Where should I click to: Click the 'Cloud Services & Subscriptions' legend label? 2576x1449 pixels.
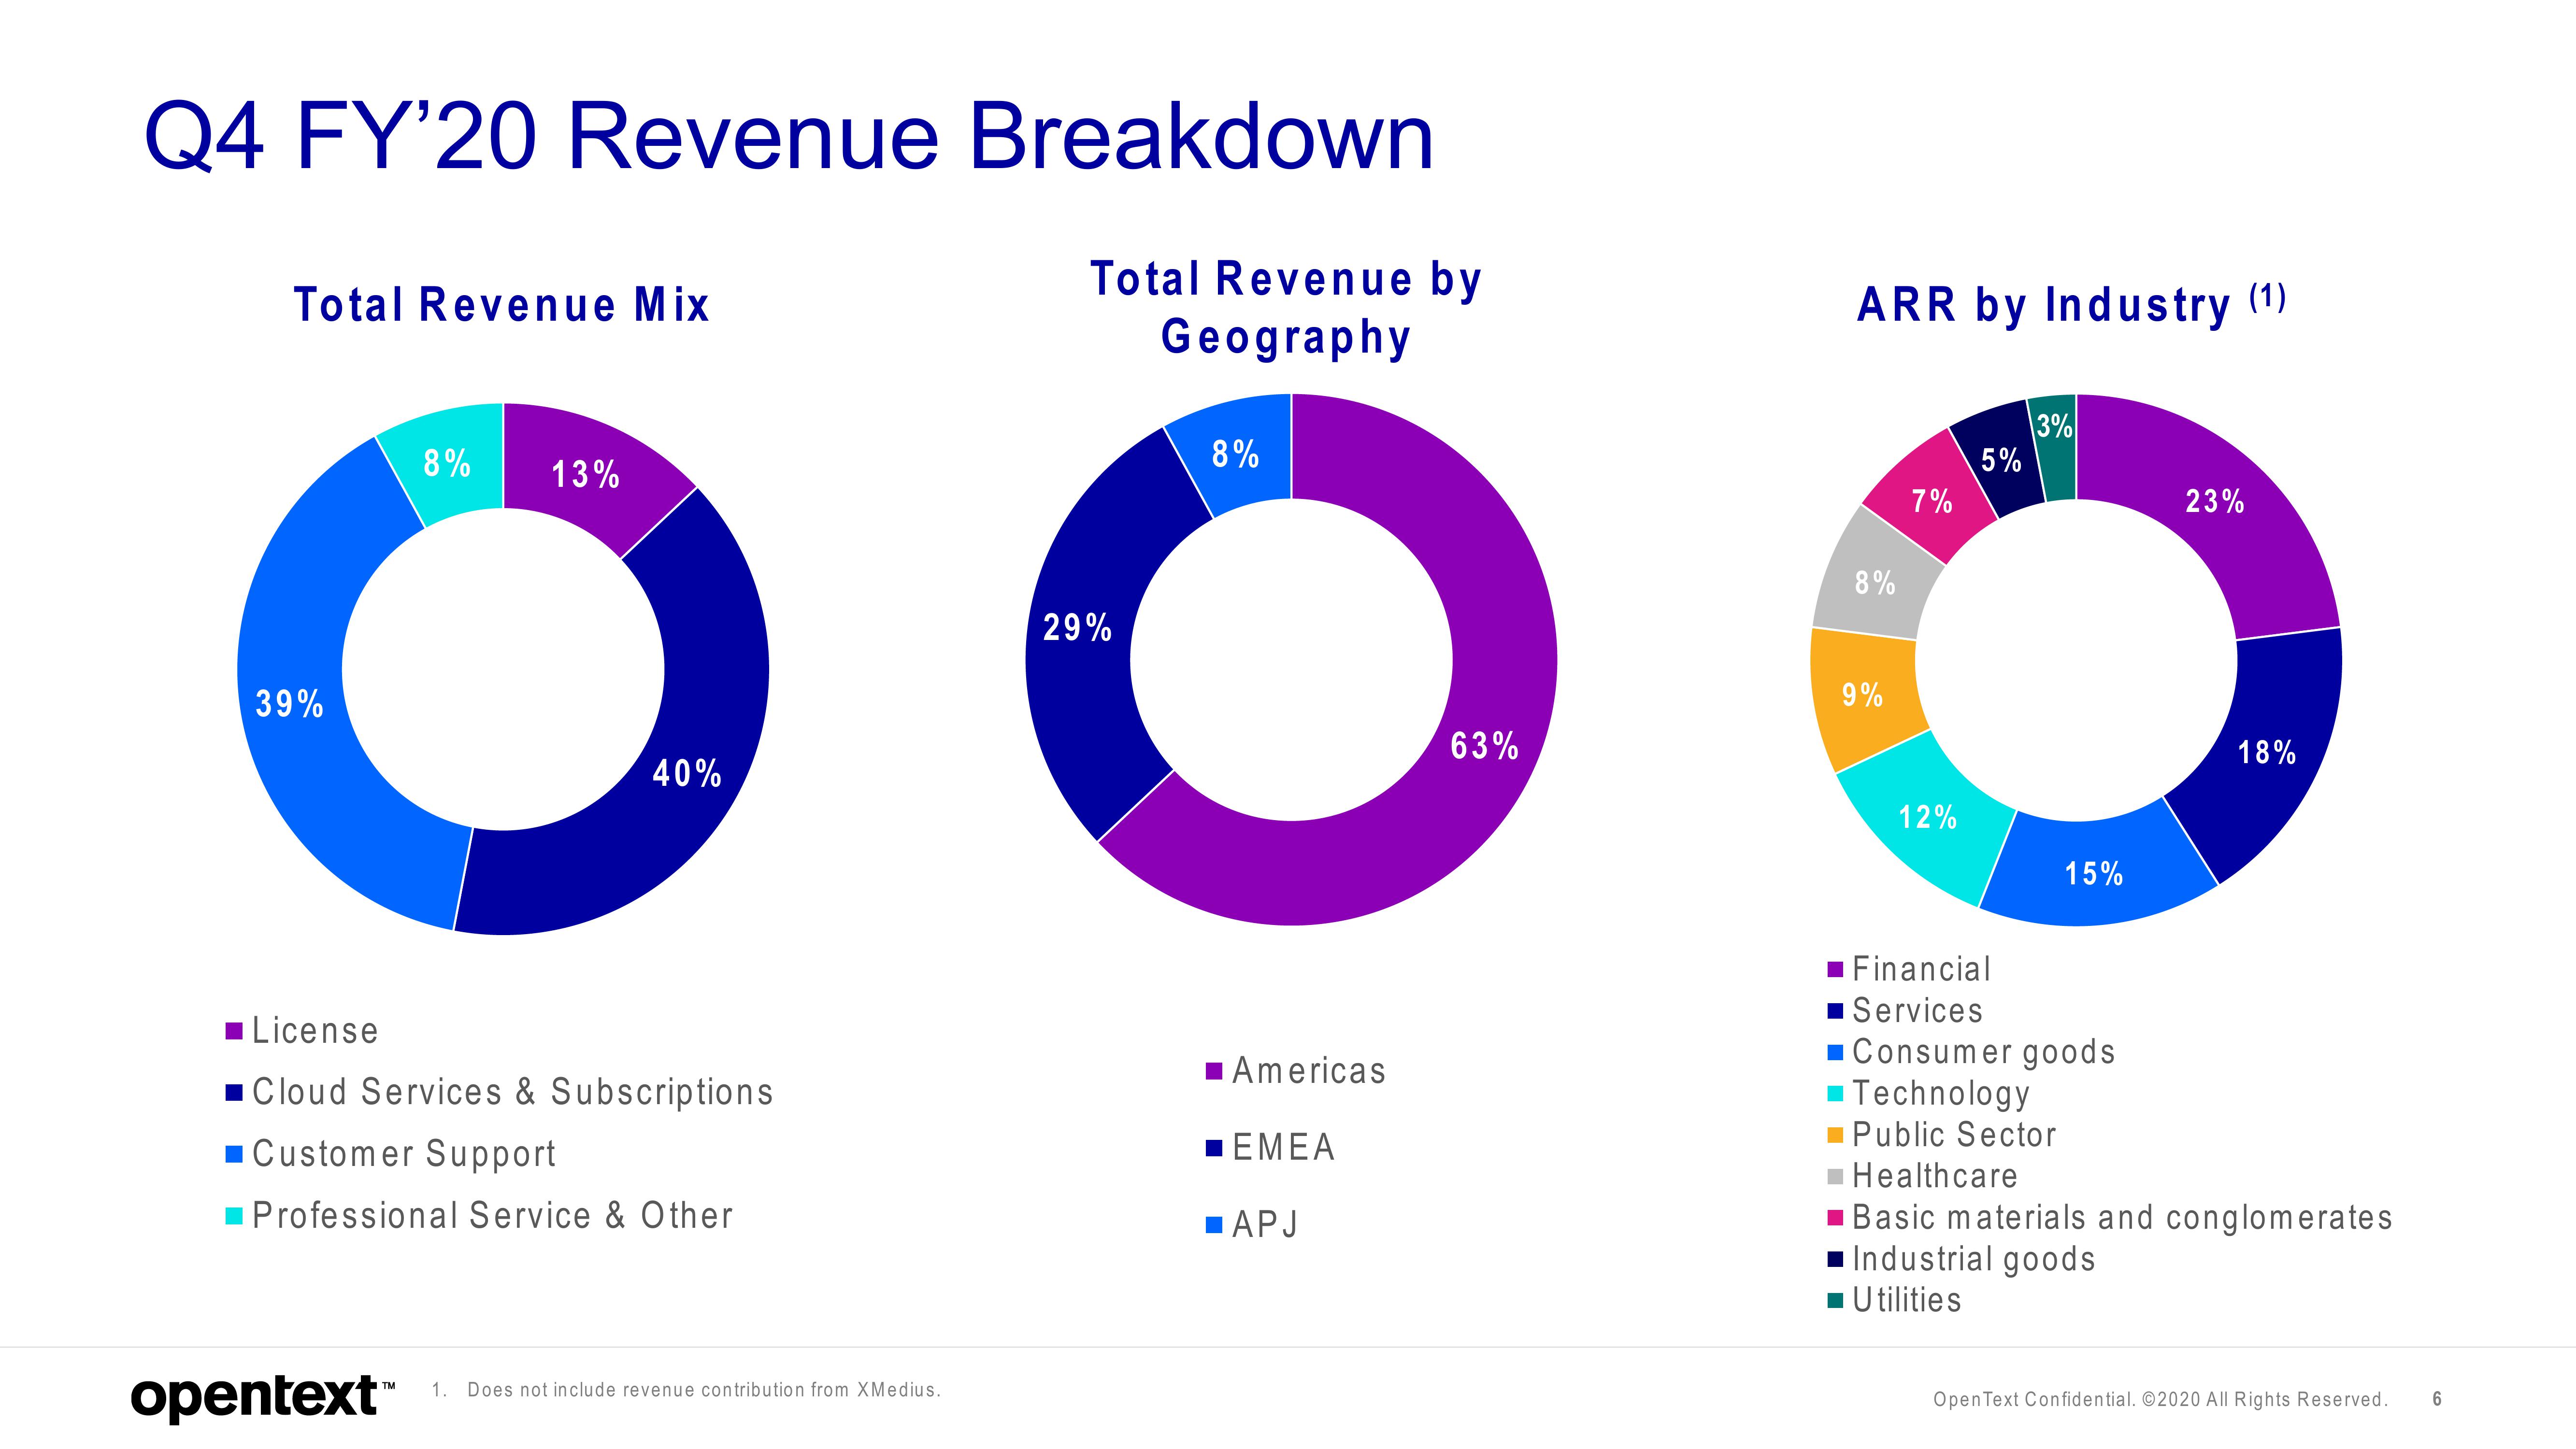click(513, 1093)
